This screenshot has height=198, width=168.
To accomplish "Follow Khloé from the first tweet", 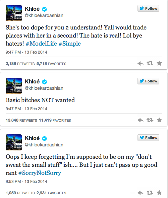I will [x=148, y=8].
